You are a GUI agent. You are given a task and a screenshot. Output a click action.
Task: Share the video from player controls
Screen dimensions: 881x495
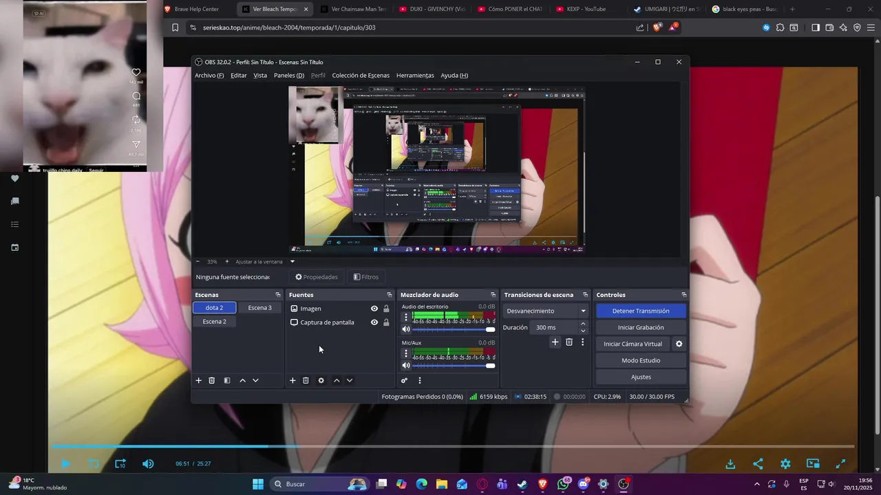[x=758, y=464]
